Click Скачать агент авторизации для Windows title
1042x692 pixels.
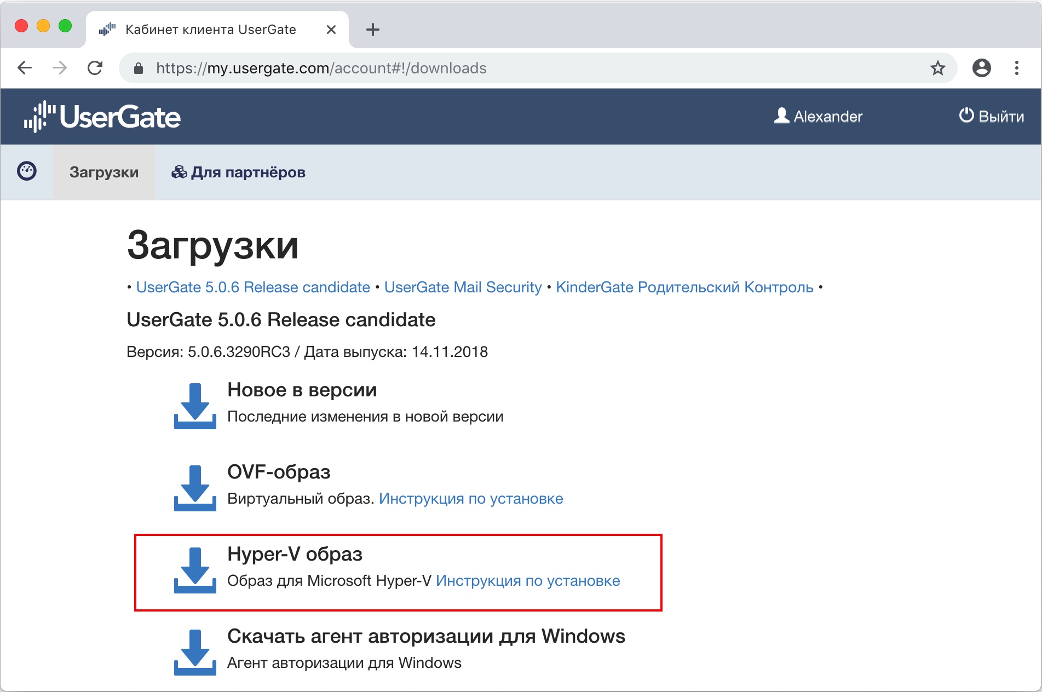[x=426, y=636]
